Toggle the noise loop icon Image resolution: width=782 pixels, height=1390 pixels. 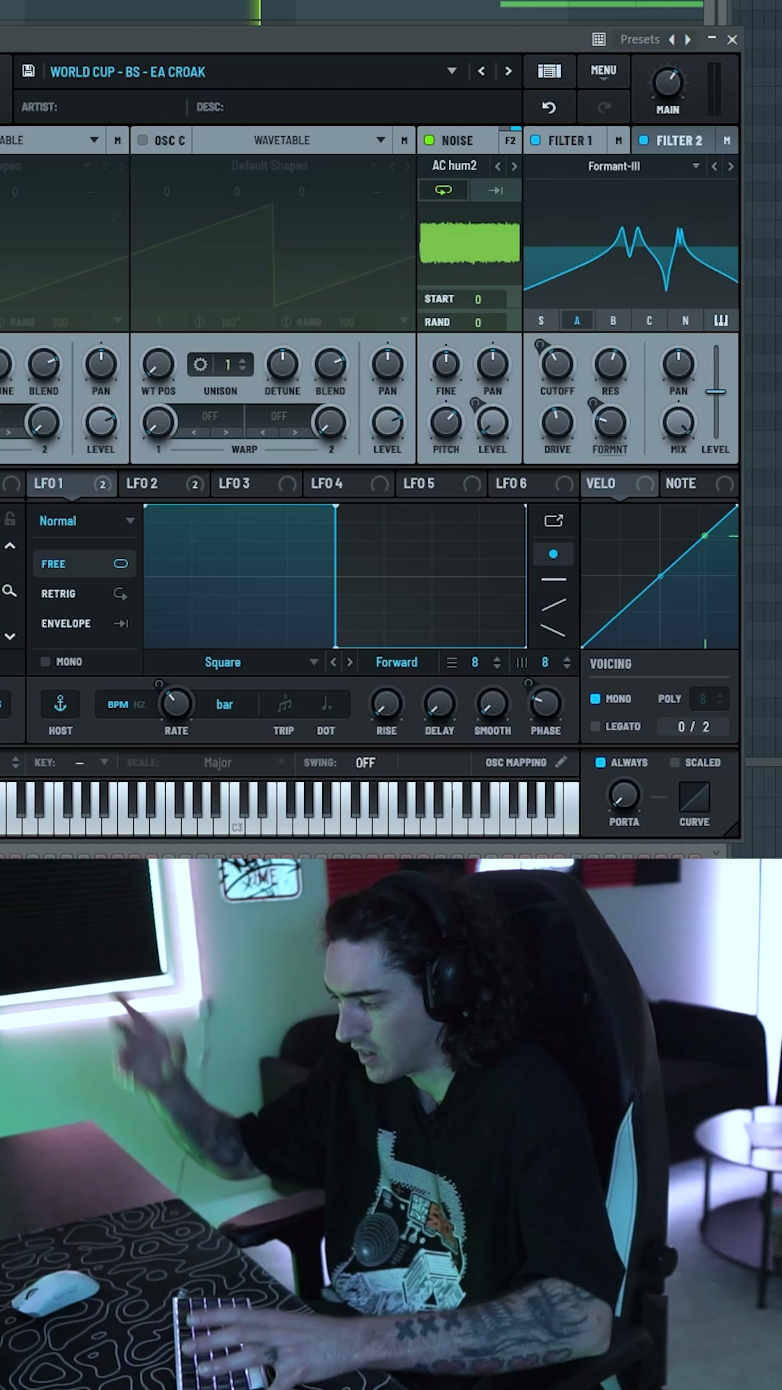[x=443, y=190]
